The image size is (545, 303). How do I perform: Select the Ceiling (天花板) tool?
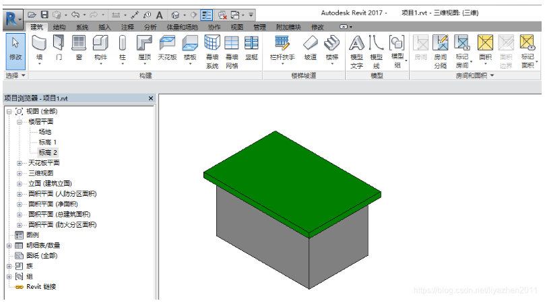pyautogui.click(x=167, y=48)
